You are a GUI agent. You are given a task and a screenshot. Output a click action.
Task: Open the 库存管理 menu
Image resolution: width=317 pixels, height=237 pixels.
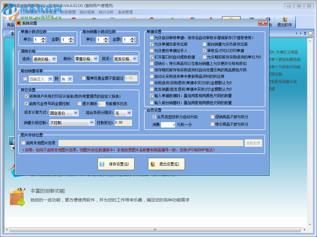(49, 12)
